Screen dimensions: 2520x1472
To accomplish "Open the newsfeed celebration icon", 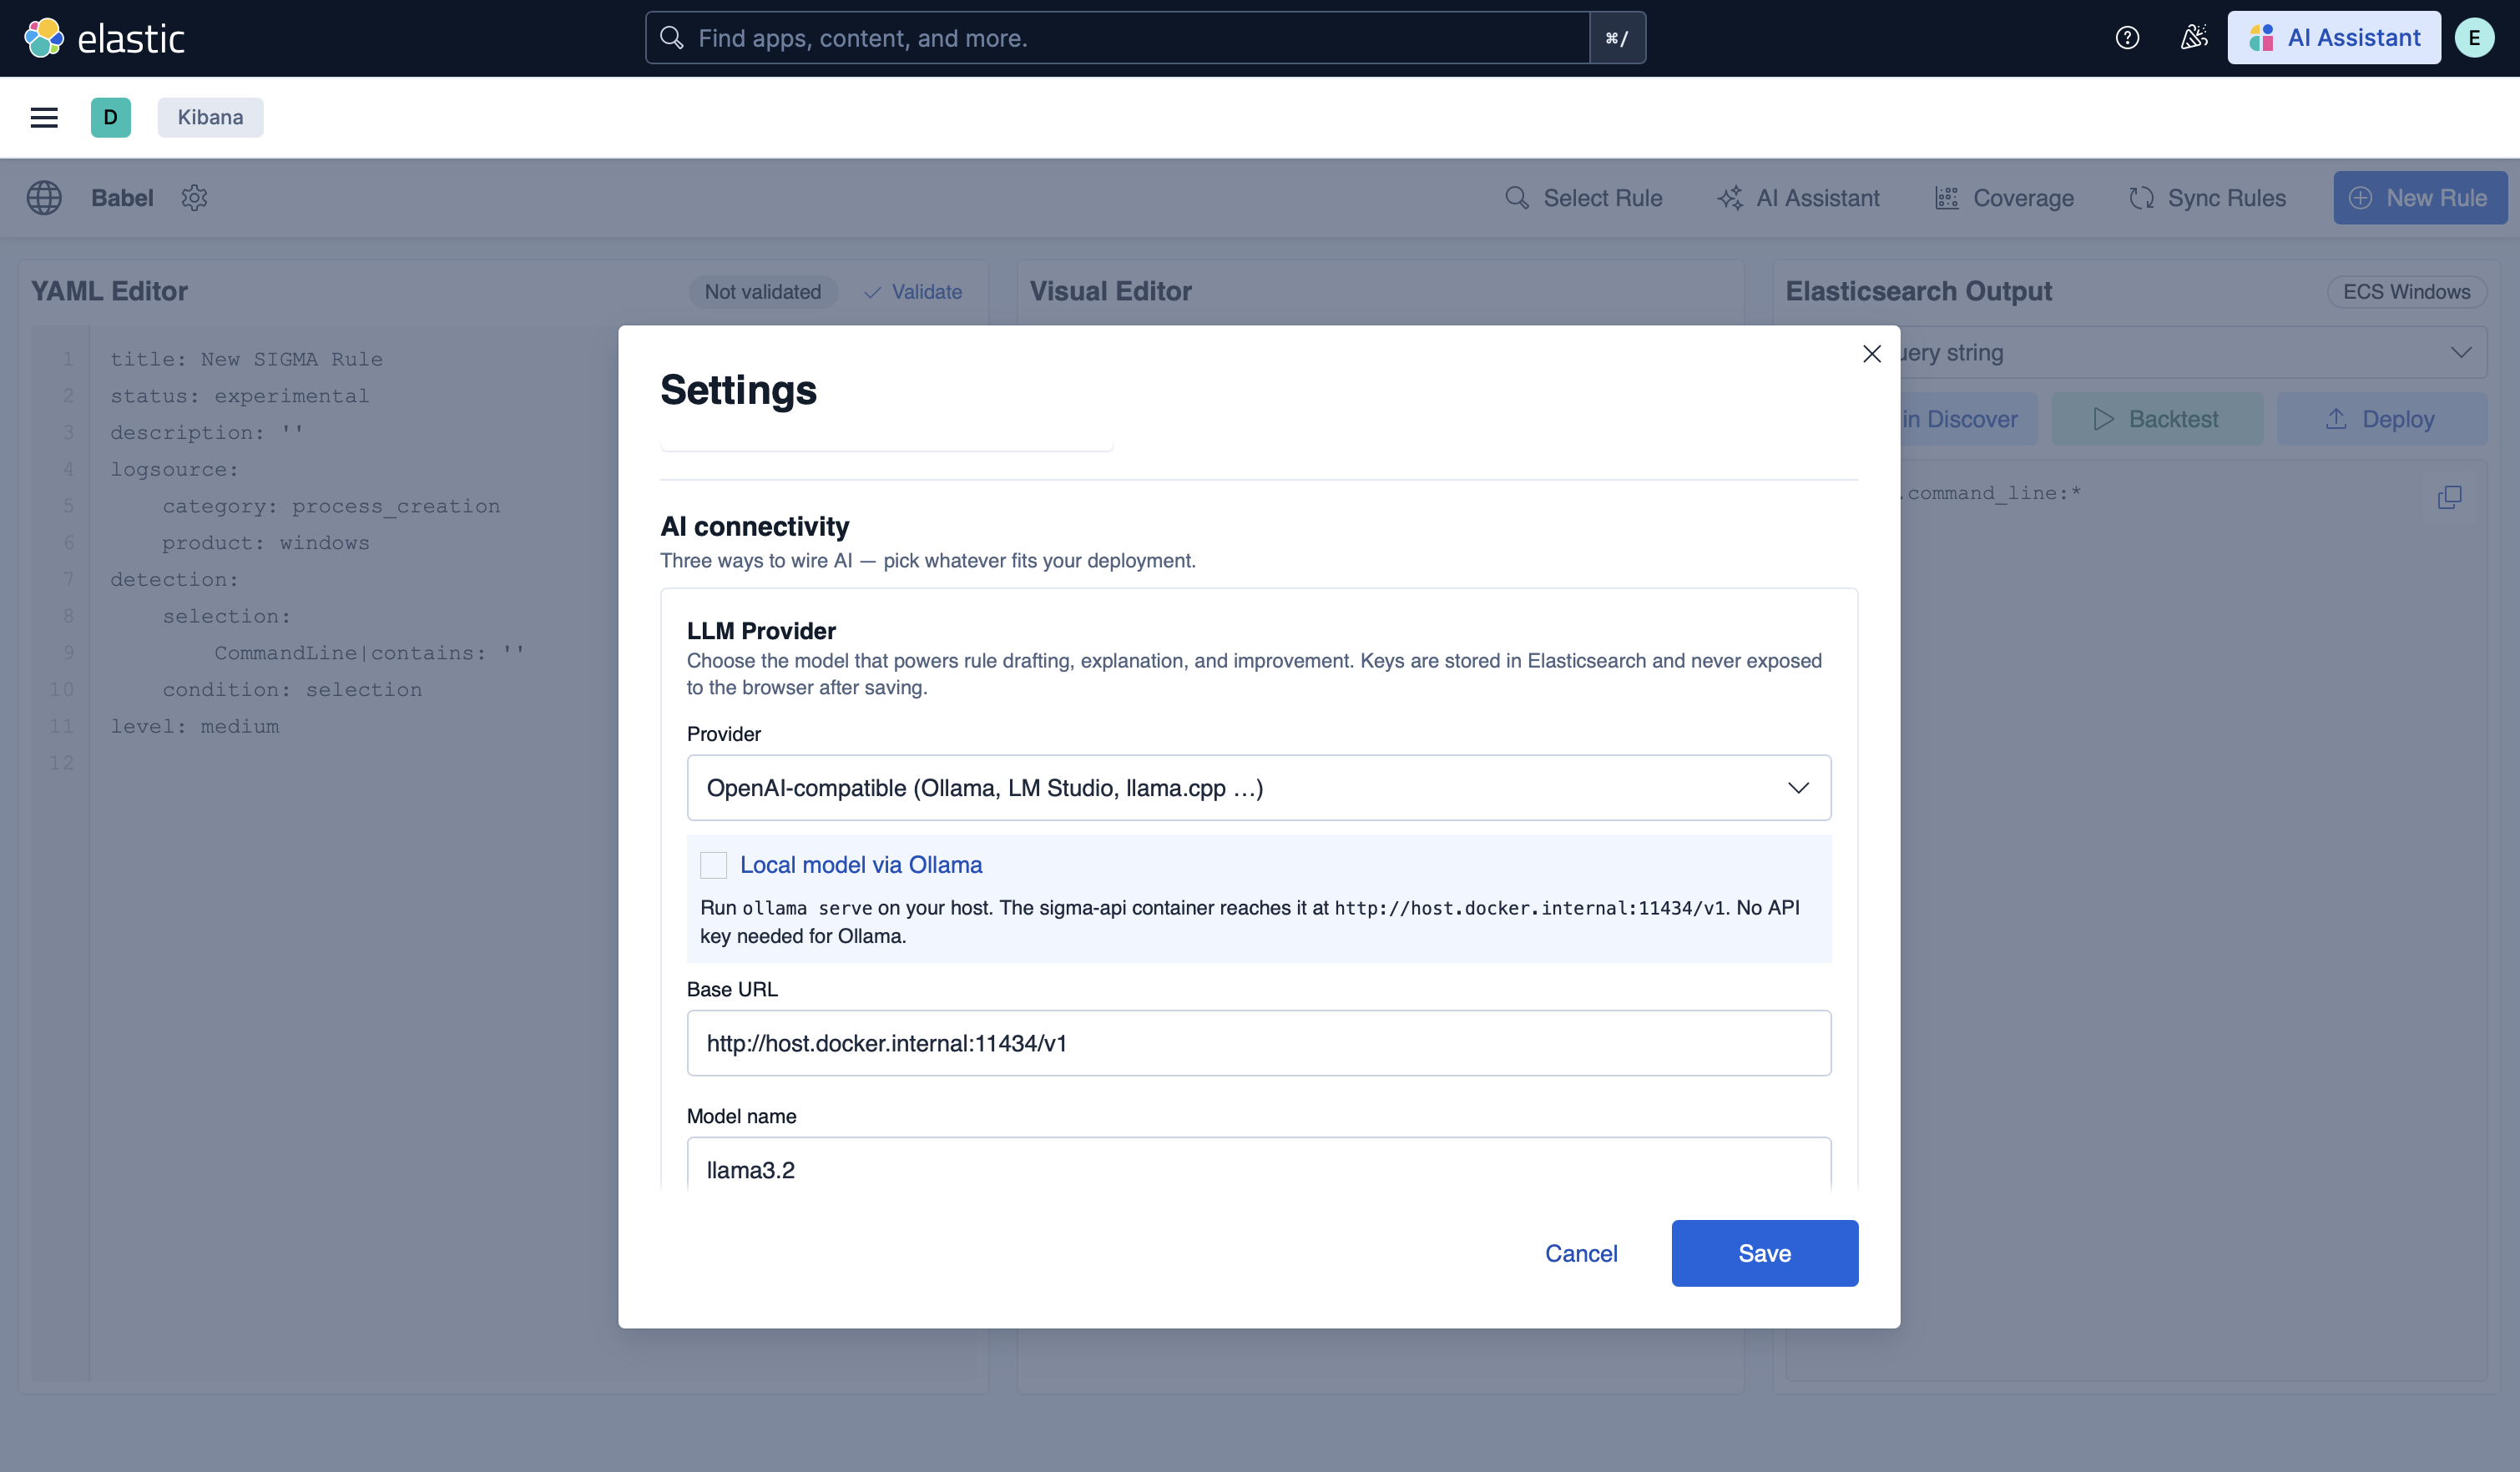I will pos(2194,38).
